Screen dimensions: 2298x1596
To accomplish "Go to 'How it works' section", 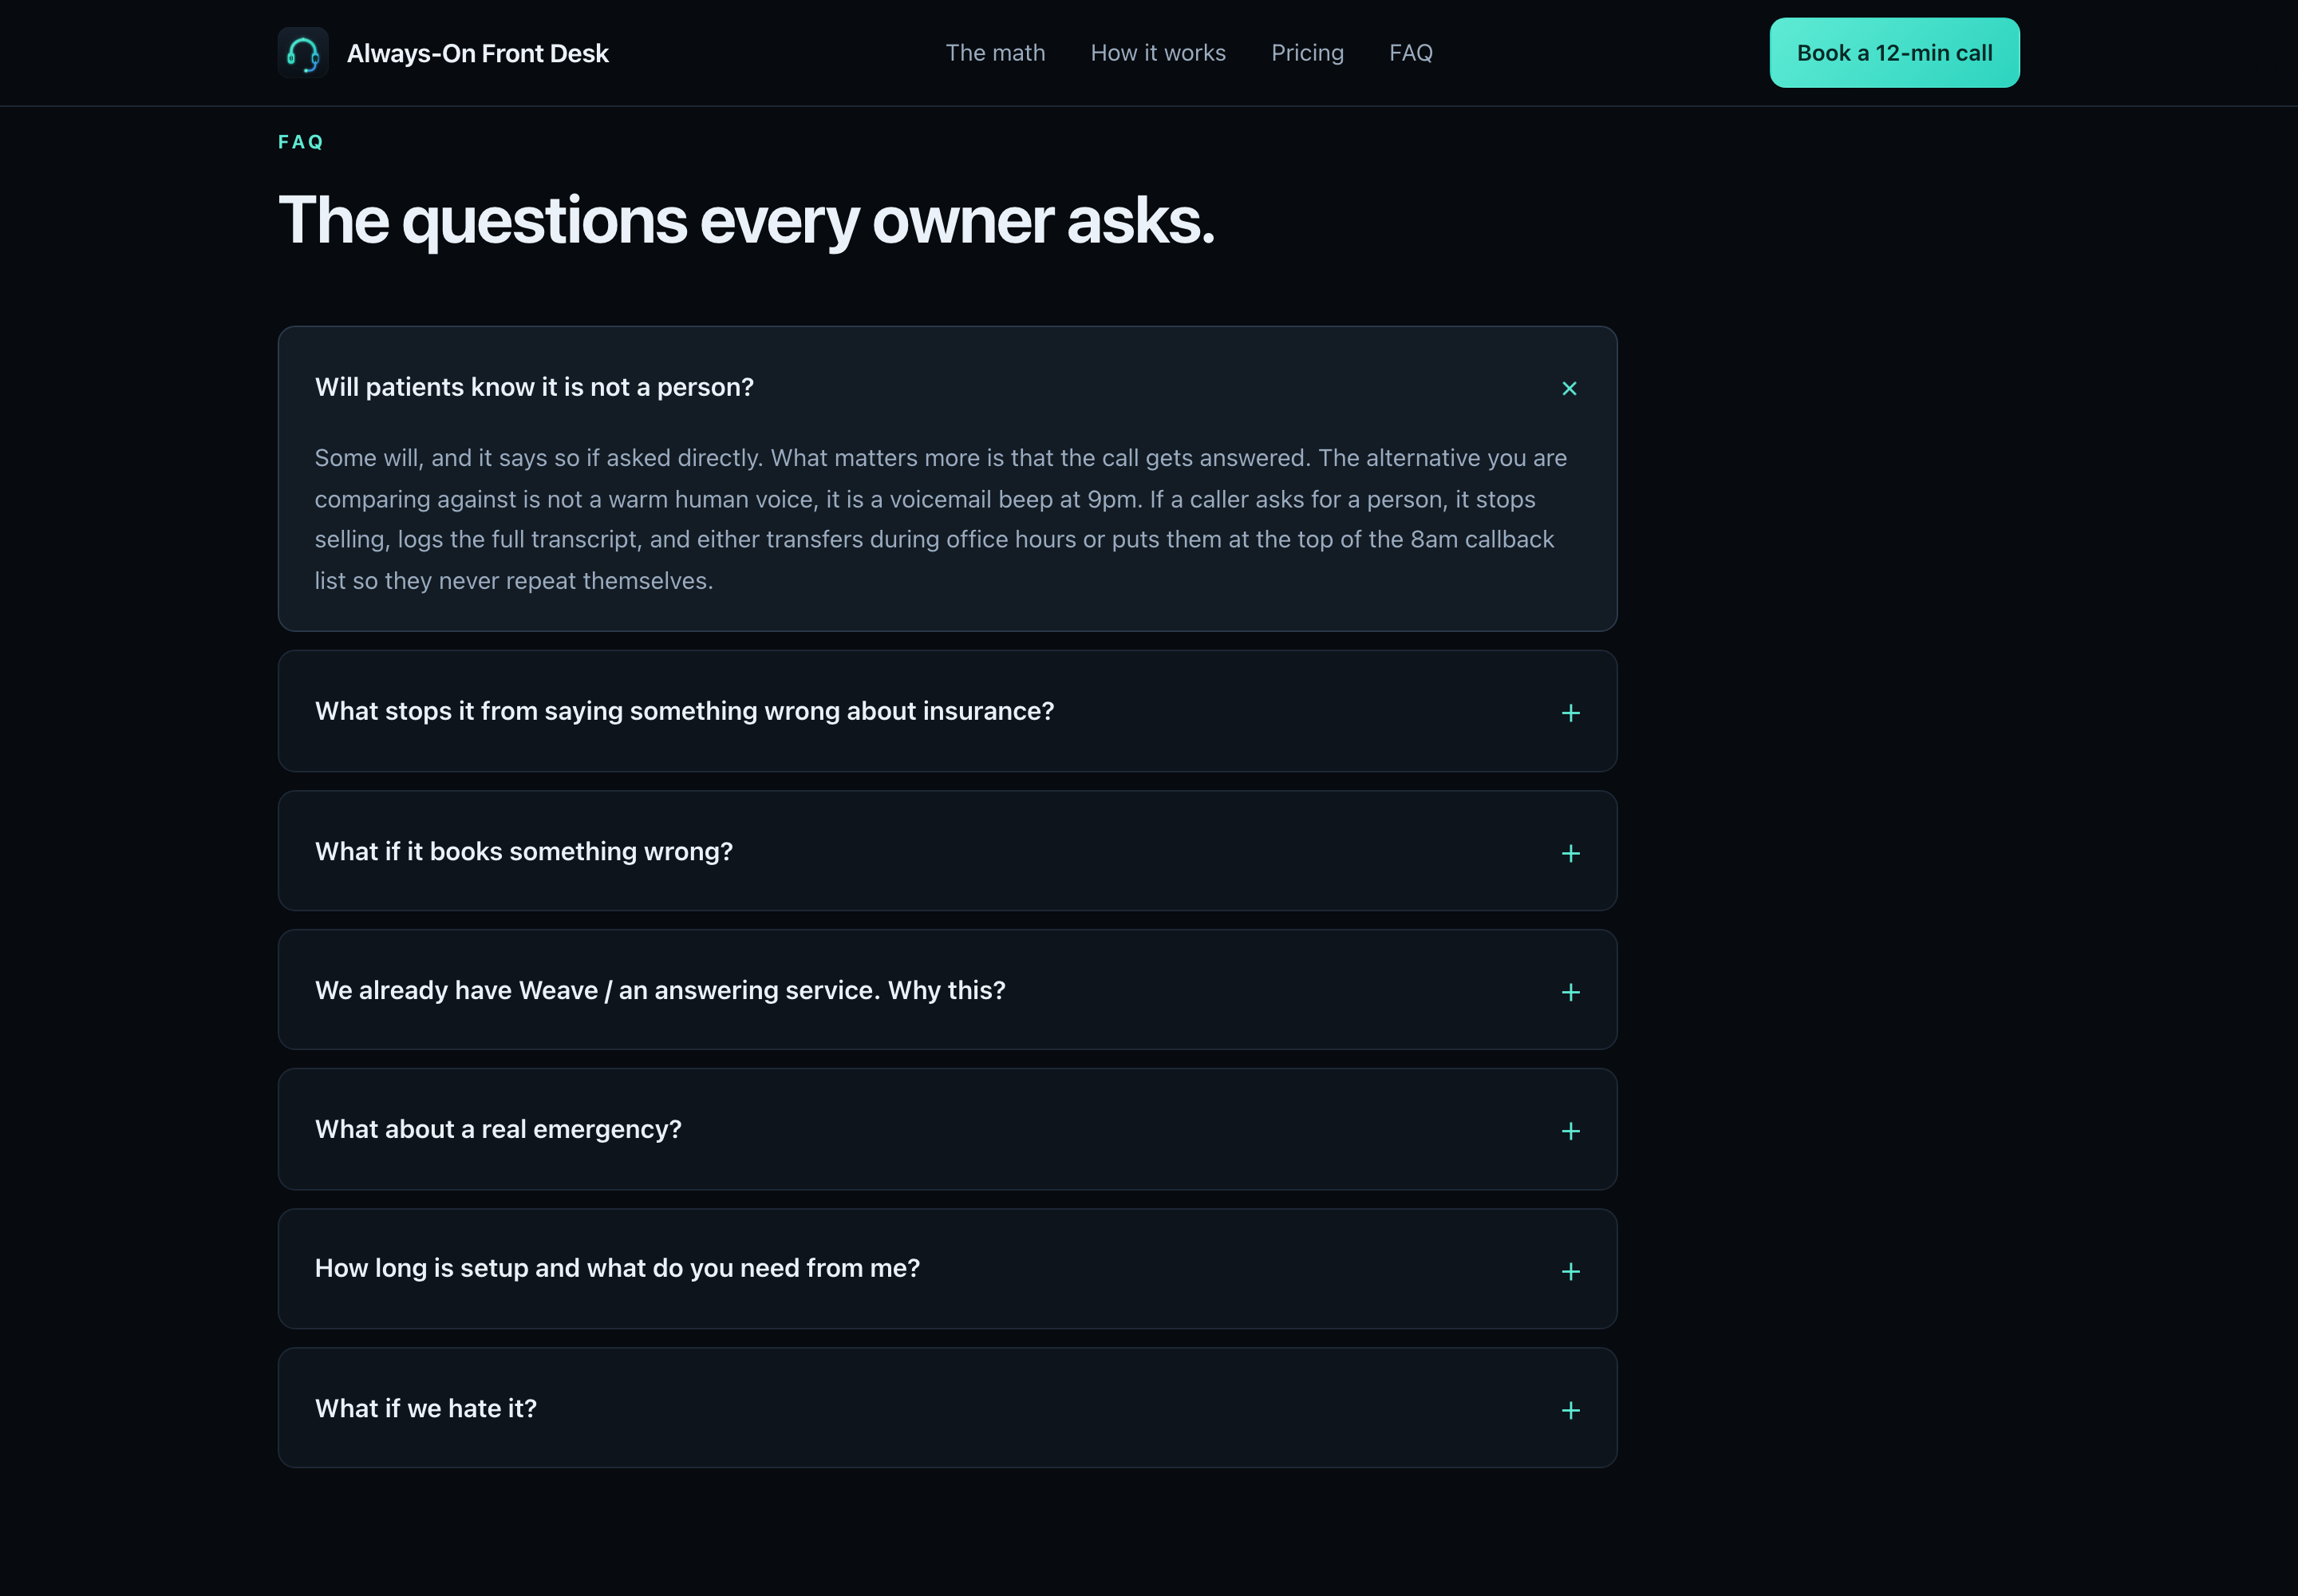I will [1158, 53].
